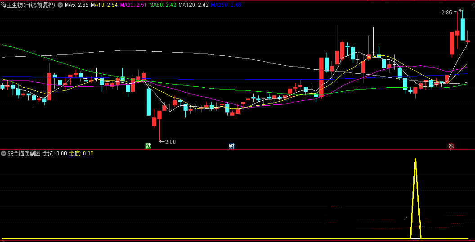Click the red 涨 event marker
475x242 pixels.
[x=451, y=146]
